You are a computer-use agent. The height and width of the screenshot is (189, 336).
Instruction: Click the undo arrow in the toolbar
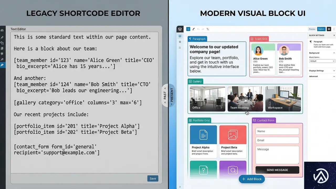point(198,29)
